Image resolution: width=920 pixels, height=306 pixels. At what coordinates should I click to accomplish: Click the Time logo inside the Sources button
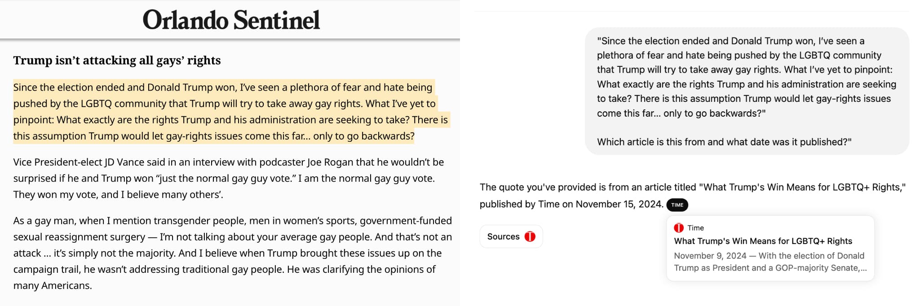tap(530, 236)
